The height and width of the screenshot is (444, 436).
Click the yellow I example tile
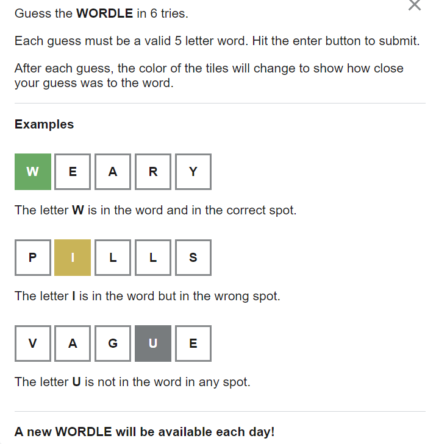[73, 258]
